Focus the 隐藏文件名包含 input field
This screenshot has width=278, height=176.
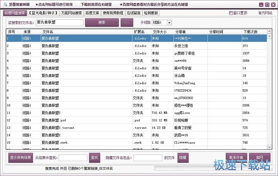[x=148, y=158]
